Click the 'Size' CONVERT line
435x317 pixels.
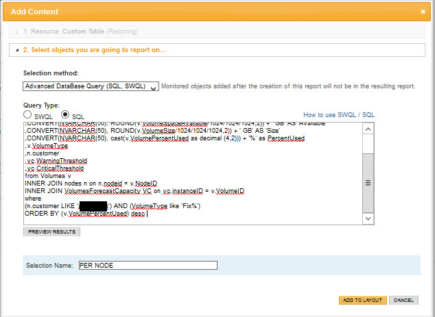pos(152,131)
